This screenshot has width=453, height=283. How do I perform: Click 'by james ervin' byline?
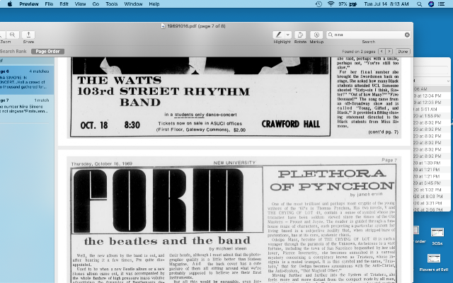click(366, 195)
